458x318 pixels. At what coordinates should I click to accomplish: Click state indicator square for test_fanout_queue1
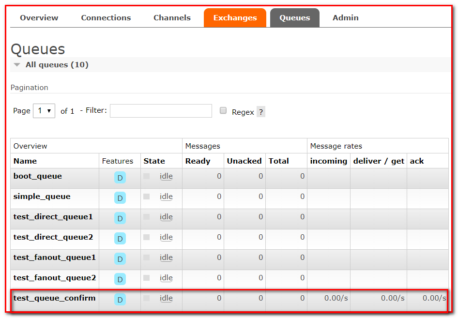[147, 257]
